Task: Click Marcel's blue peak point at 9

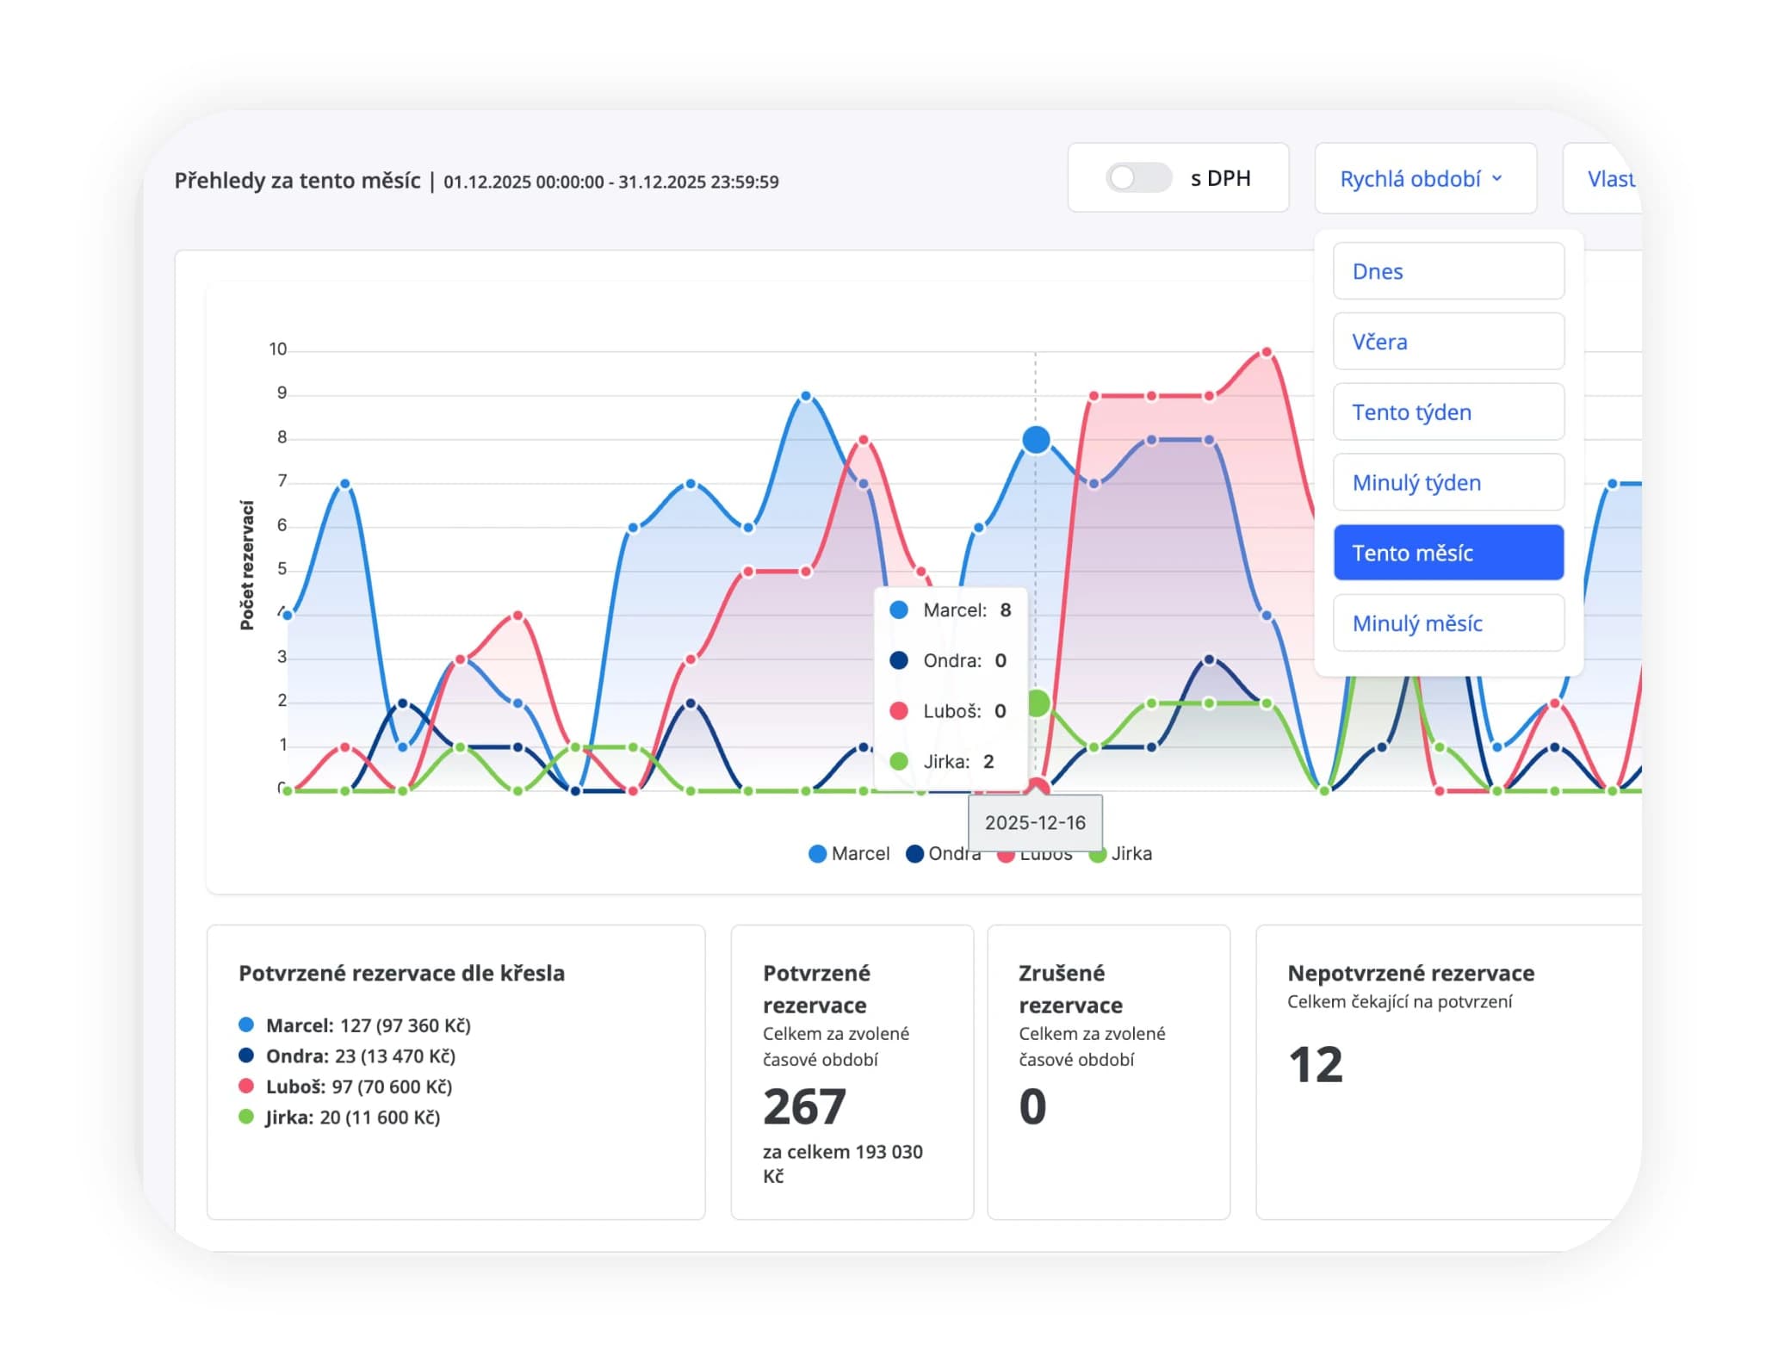Action: tap(806, 396)
